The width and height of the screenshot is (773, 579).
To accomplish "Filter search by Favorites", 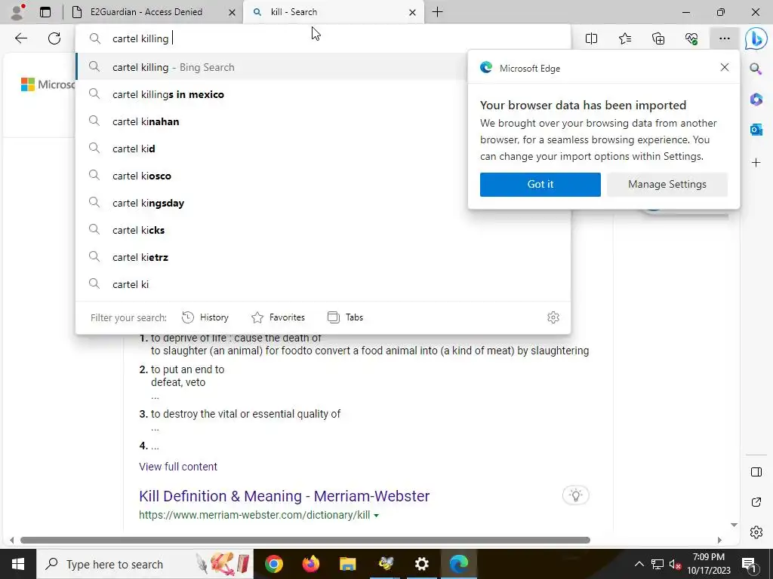I will coord(278,317).
